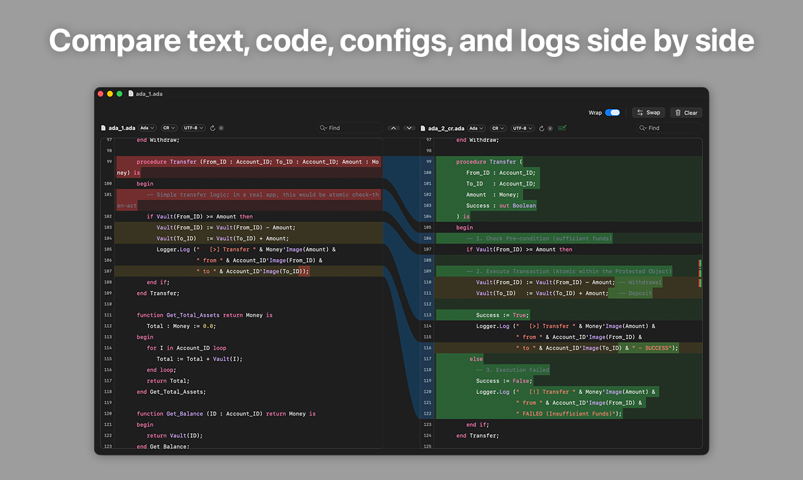Click right pane comment '-- 3. Execution Failed'
Screen dimensions: 803x480
[513, 369]
